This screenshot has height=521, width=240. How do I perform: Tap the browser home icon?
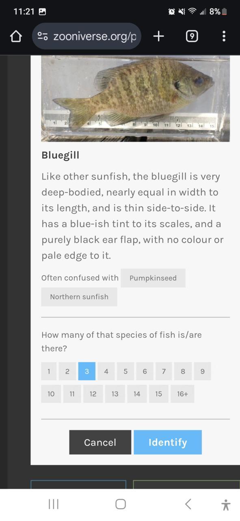16,37
